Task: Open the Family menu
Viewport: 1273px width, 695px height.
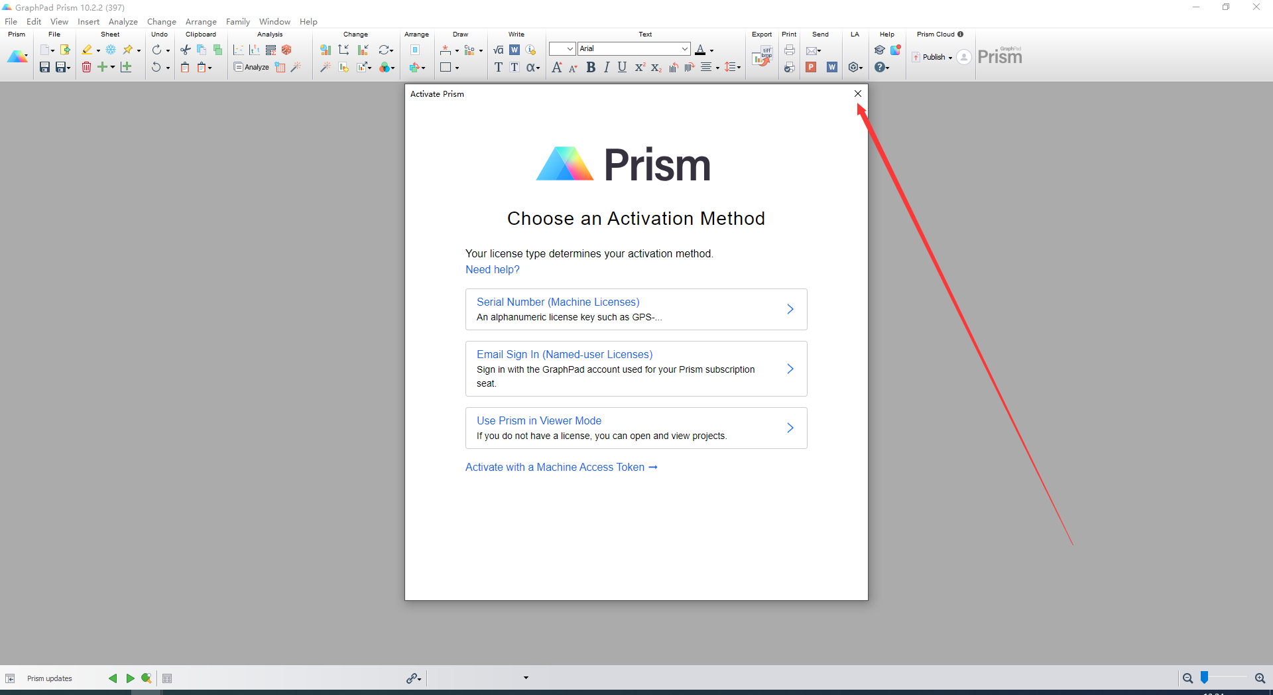Action: pyautogui.click(x=237, y=21)
